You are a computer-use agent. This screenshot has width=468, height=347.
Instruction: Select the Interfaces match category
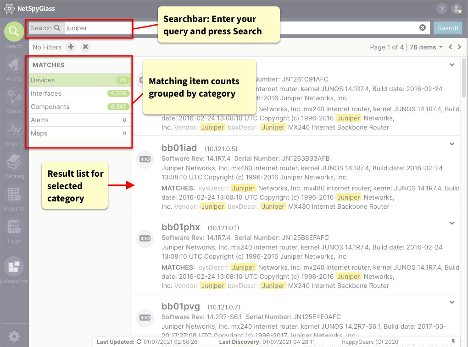pos(80,93)
